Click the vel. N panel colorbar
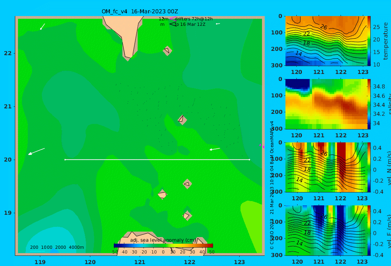Screen dimensions: 391x266 coord(369,167)
